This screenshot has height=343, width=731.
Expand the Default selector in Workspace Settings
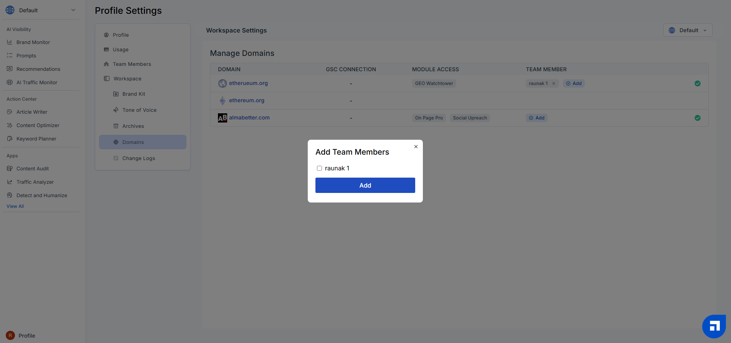click(x=687, y=30)
